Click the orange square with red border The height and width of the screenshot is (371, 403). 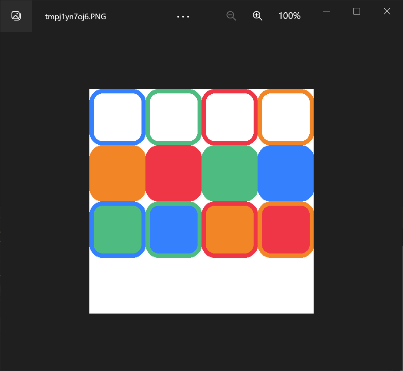coord(230,229)
